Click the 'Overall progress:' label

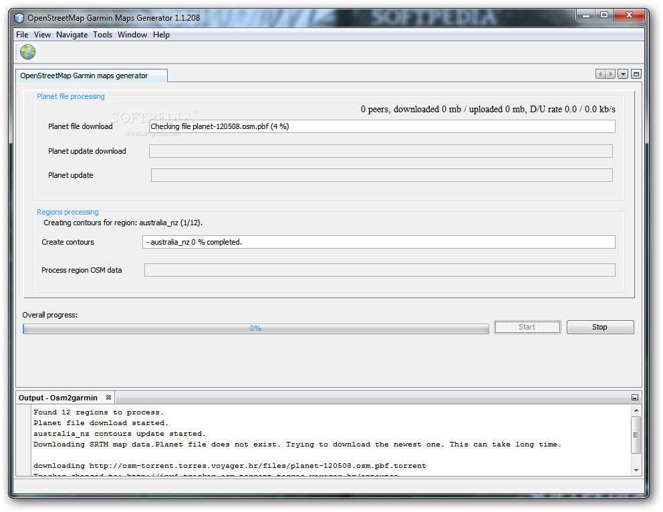[x=50, y=315]
